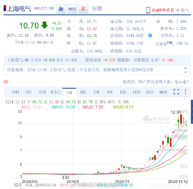Click the 2024/11/12 date axis label

pos(178,181)
